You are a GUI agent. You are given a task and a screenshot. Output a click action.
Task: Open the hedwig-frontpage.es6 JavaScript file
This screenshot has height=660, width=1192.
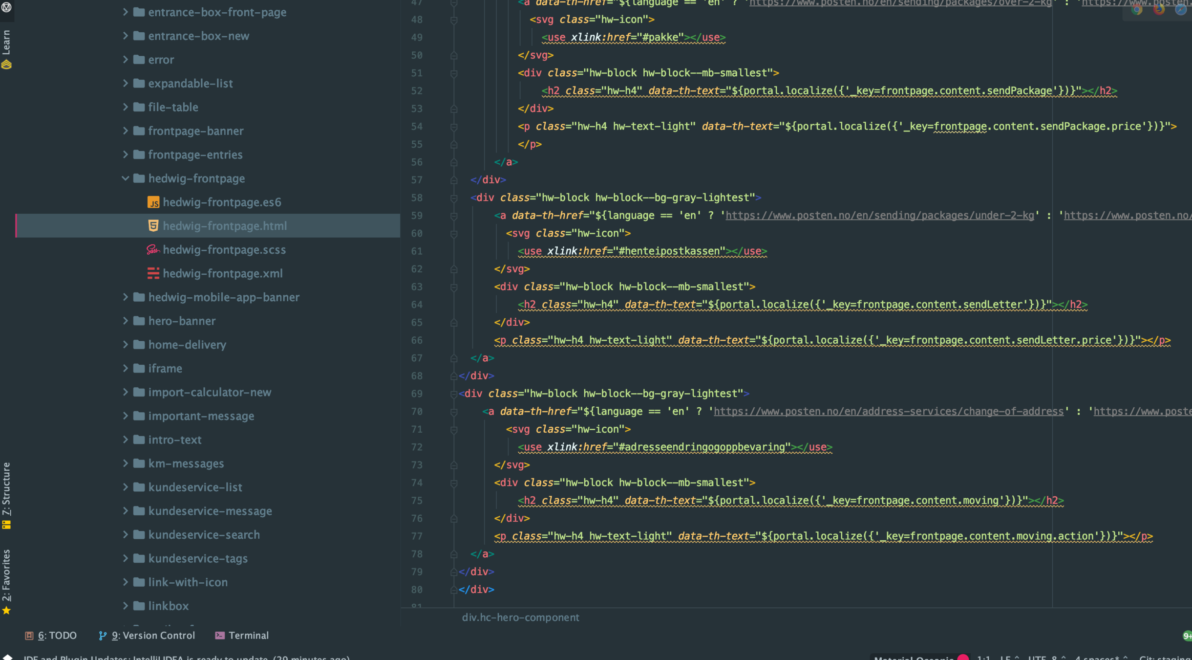[221, 202]
